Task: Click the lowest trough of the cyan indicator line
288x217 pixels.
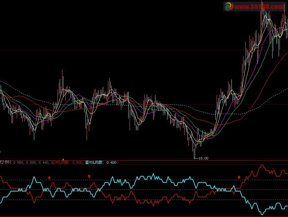Action: coord(262,214)
